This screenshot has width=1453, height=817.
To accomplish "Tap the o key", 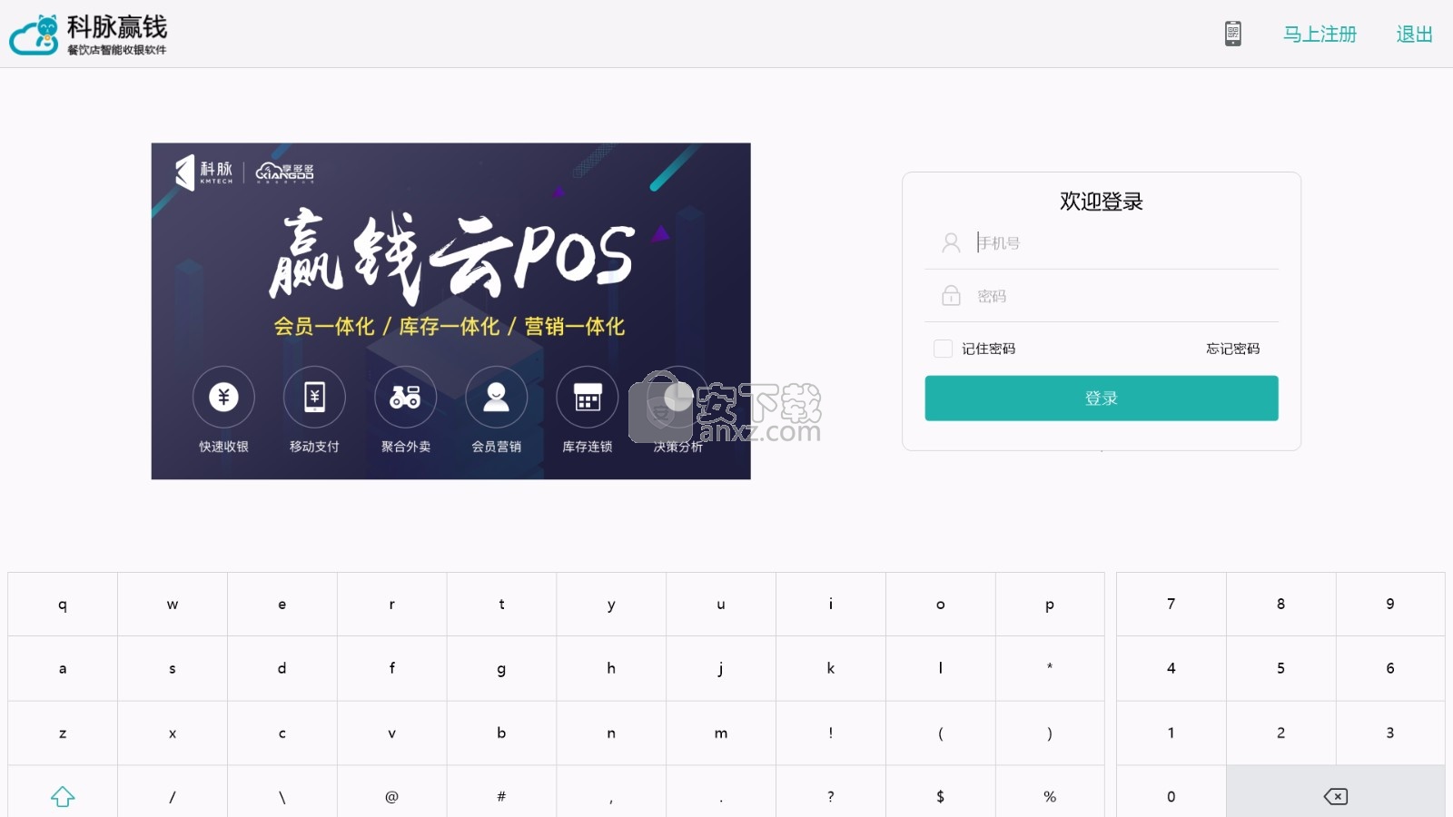I will pyautogui.click(x=941, y=605).
